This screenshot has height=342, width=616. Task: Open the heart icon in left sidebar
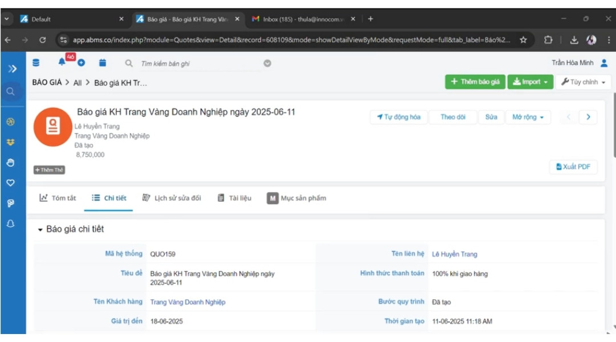click(x=10, y=183)
